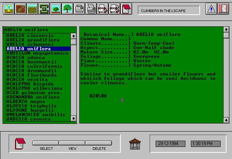Screen dimensions: 232x159
Task: Click the VIEW button
Action: pyautogui.click(x=72, y=143)
